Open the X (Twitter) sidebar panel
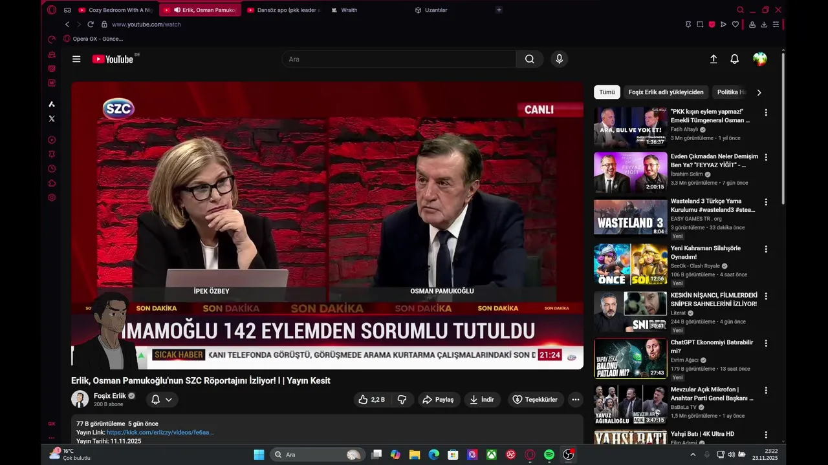828x465 pixels. point(52,118)
